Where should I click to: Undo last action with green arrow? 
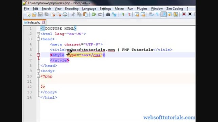point(94,14)
